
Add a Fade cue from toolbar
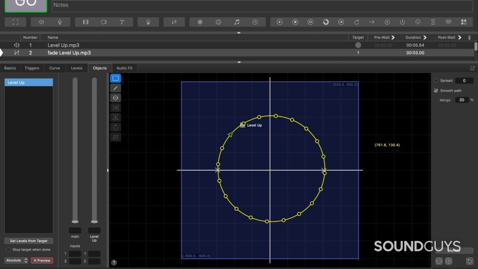click(174, 22)
